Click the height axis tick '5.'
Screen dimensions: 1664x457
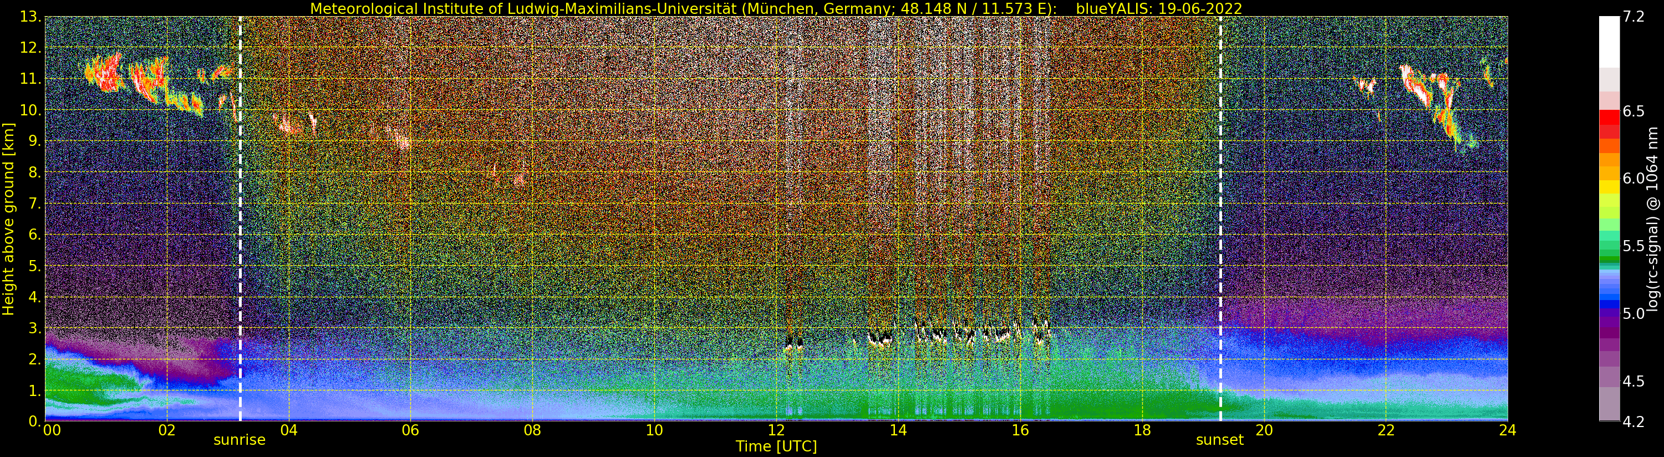[35, 266]
